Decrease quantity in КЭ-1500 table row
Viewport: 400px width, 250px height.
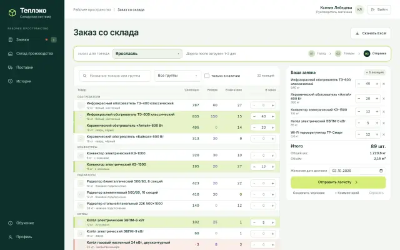[254, 167]
